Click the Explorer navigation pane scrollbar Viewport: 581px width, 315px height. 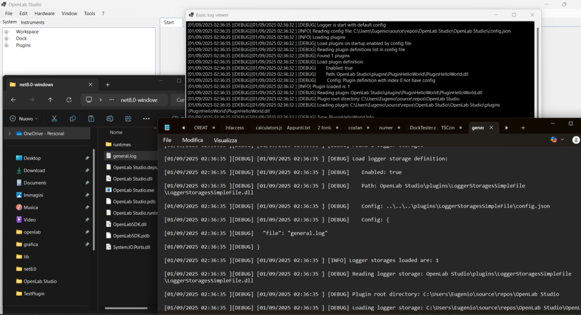94,200
